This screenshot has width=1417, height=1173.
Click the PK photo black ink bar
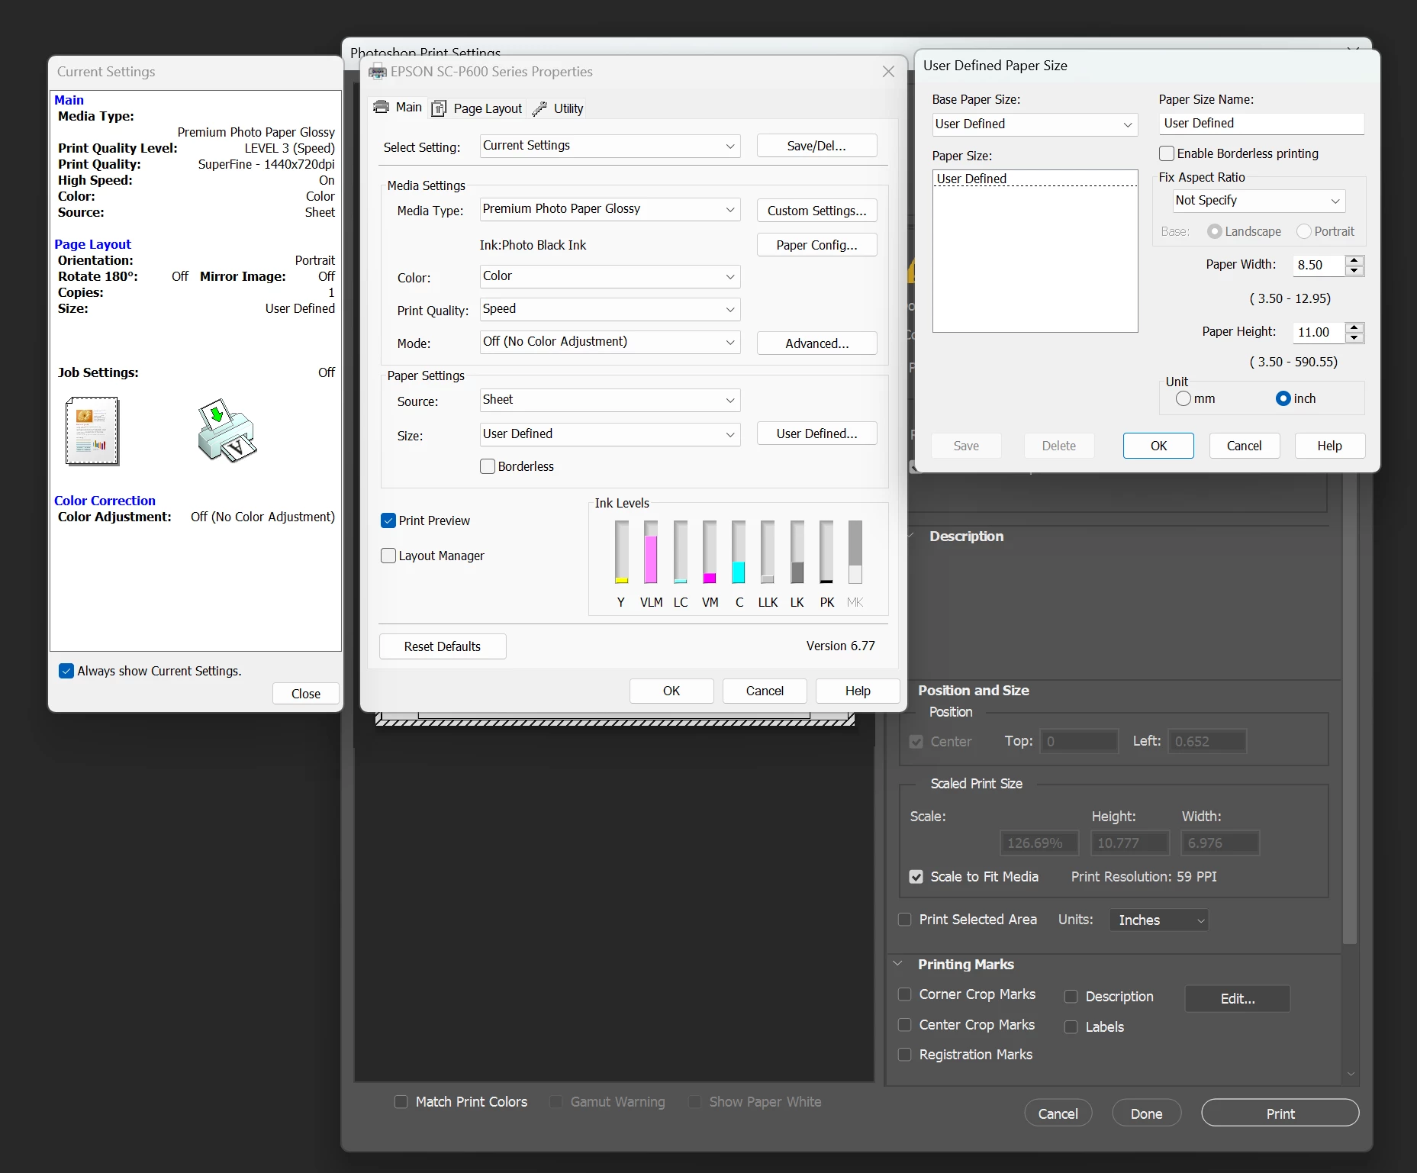coord(826,552)
